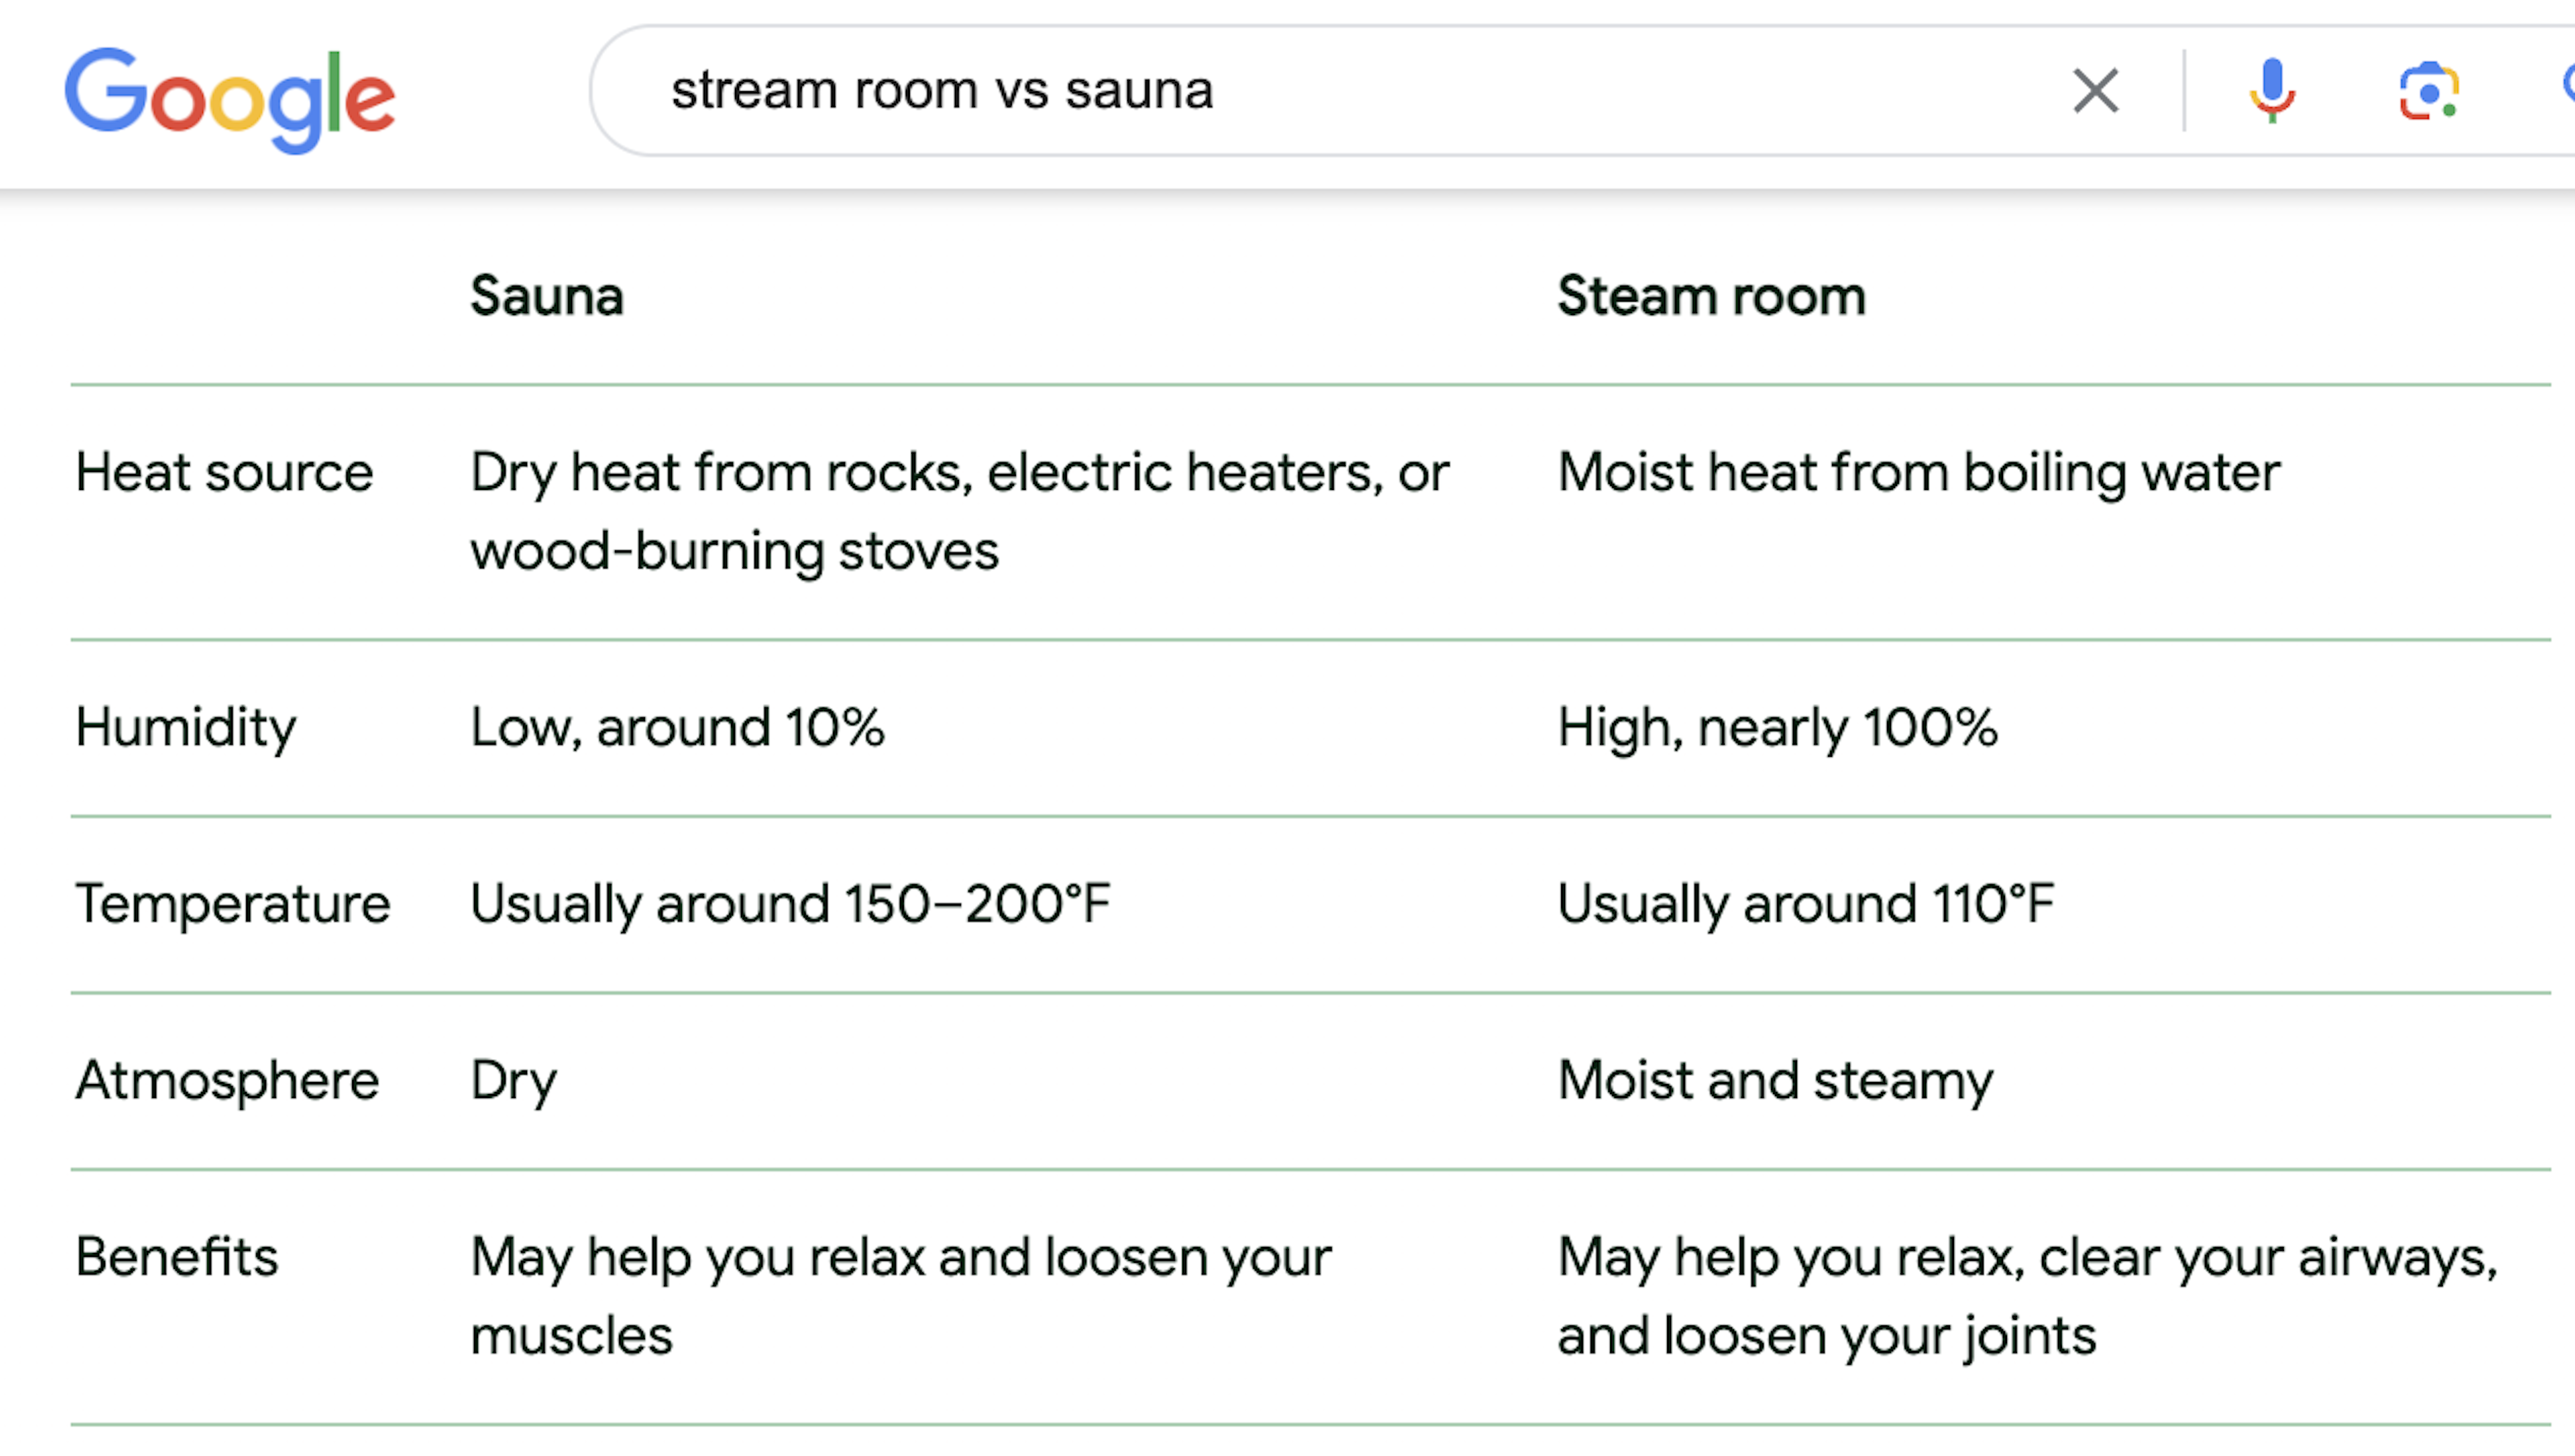Screen dimensions: 2575x1456
Task: Click the Steam room column header
Action: coord(1711,296)
